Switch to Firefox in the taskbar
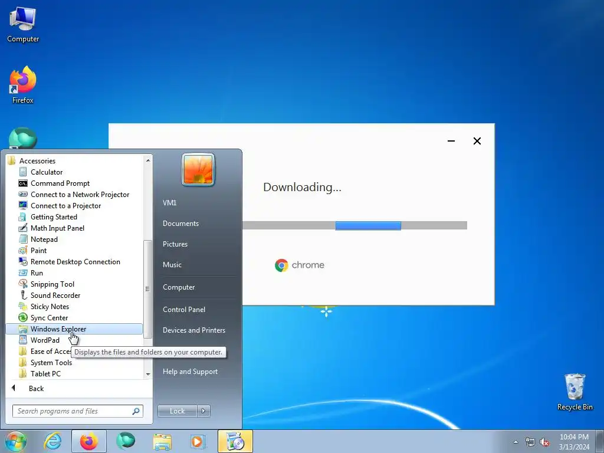 [88, 441]
